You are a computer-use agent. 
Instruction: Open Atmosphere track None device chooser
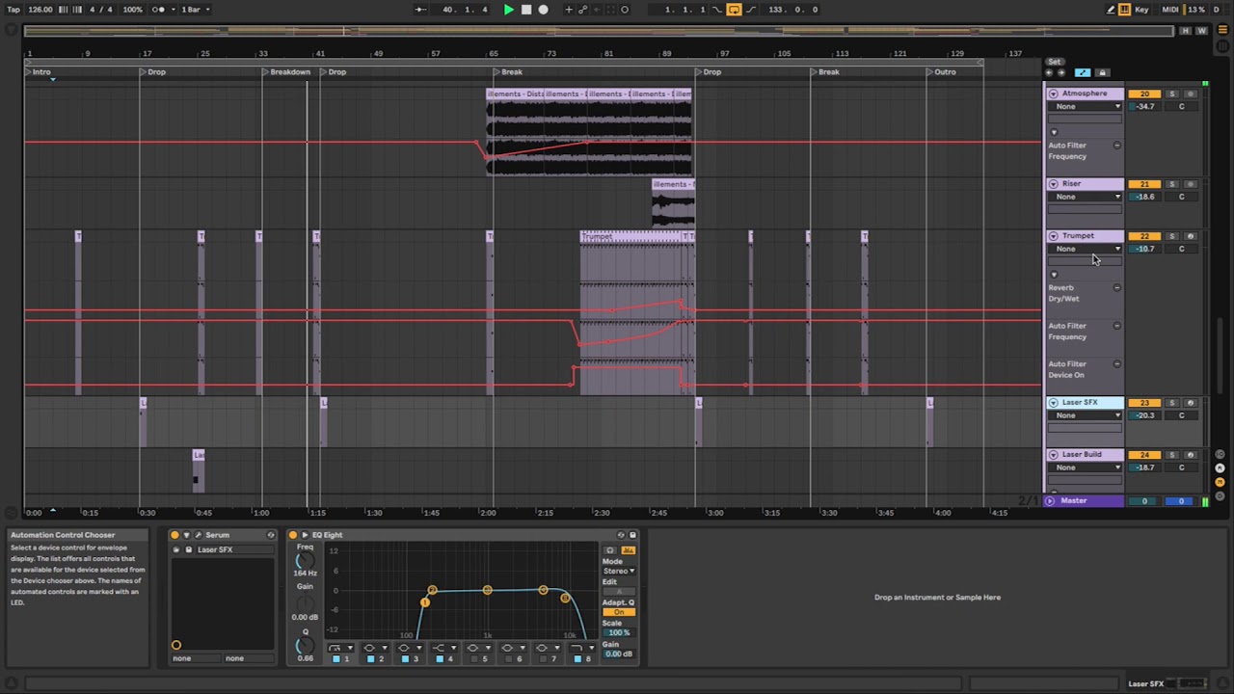point(1085,107)
